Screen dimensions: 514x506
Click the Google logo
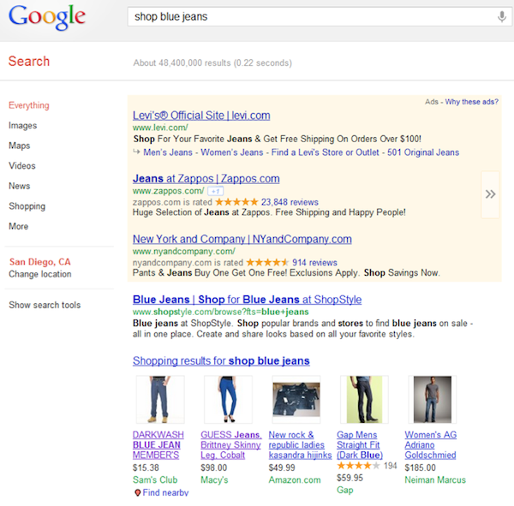(x=47, y=17)
